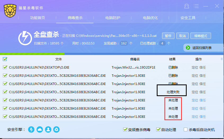Click 信任 in the O.EXE row
This screenshot has height=139, width=224.
203,68
